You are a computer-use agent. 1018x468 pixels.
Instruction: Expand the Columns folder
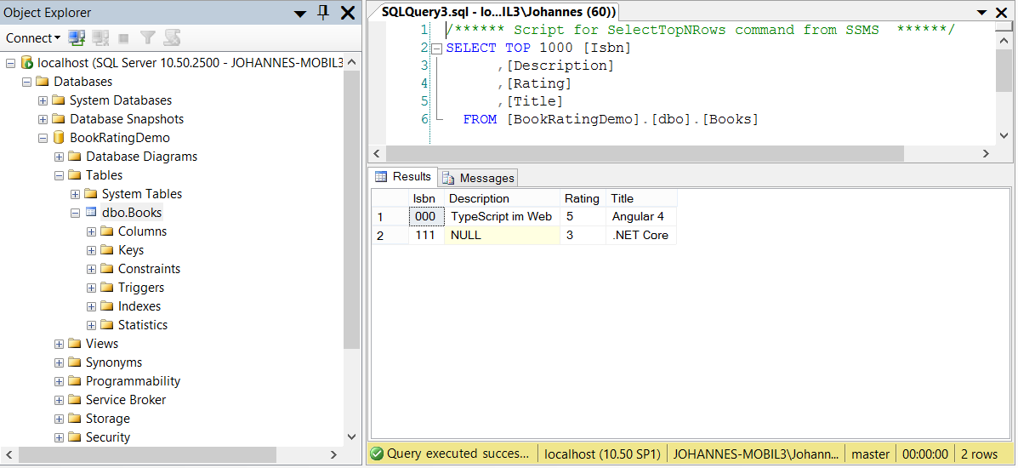coord(92,231)
